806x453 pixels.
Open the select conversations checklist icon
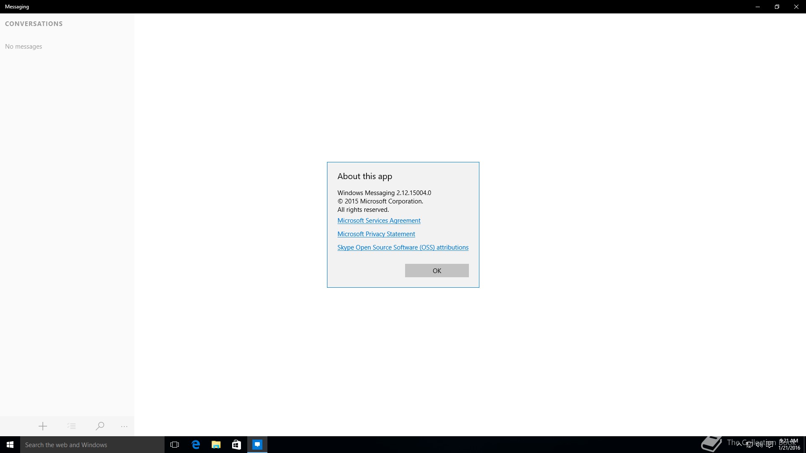[71, 426]
